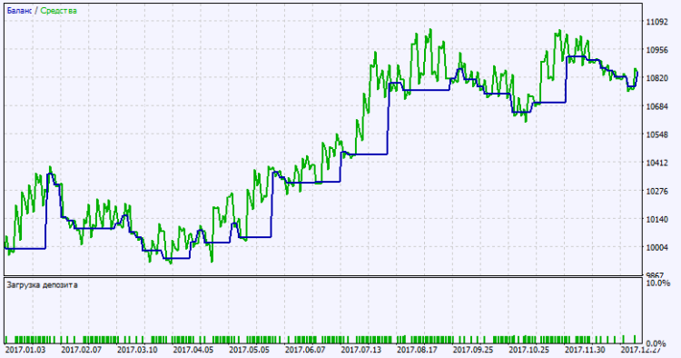Screen dimensions: 681x358
Task: Click the 2017.05.05 date label
Action: [x=249, y=350]
